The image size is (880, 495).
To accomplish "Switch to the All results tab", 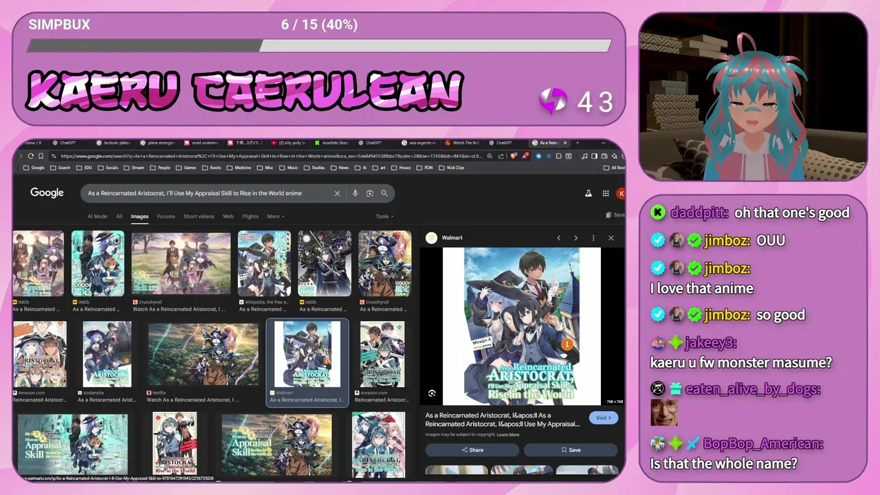I will tap(120, 217).
